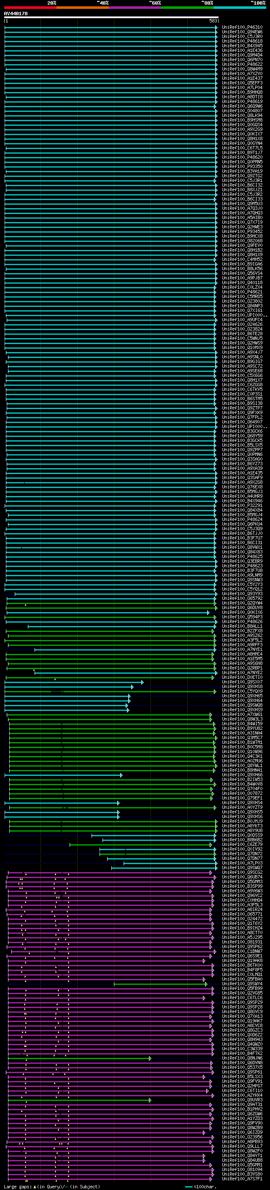
Task: Select hit label UniRef100_A7NYE2
Action: coord(242,672)
